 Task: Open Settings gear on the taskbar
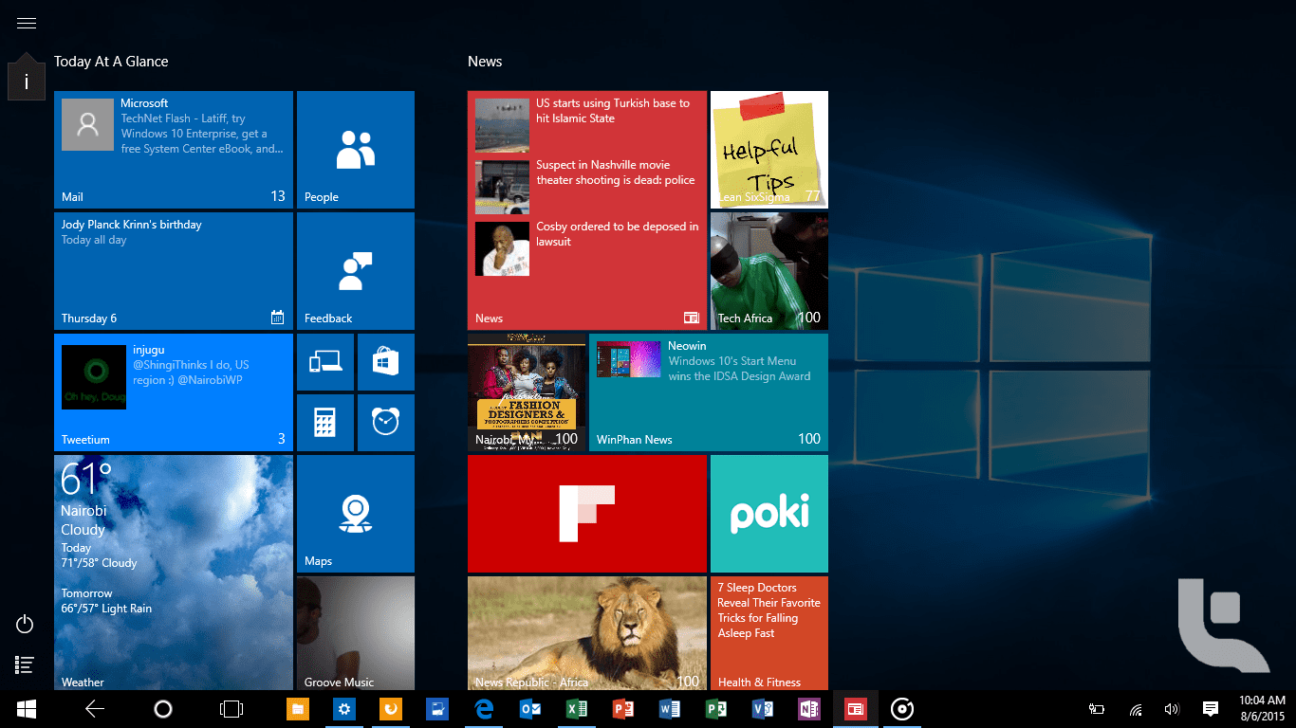[344, 709]
